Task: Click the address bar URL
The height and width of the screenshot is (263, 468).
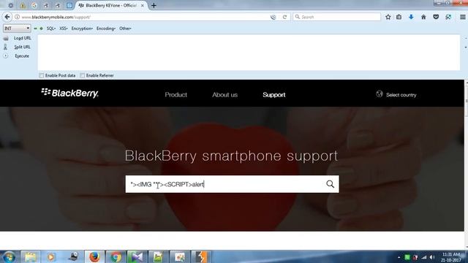Action: [56, 18]
